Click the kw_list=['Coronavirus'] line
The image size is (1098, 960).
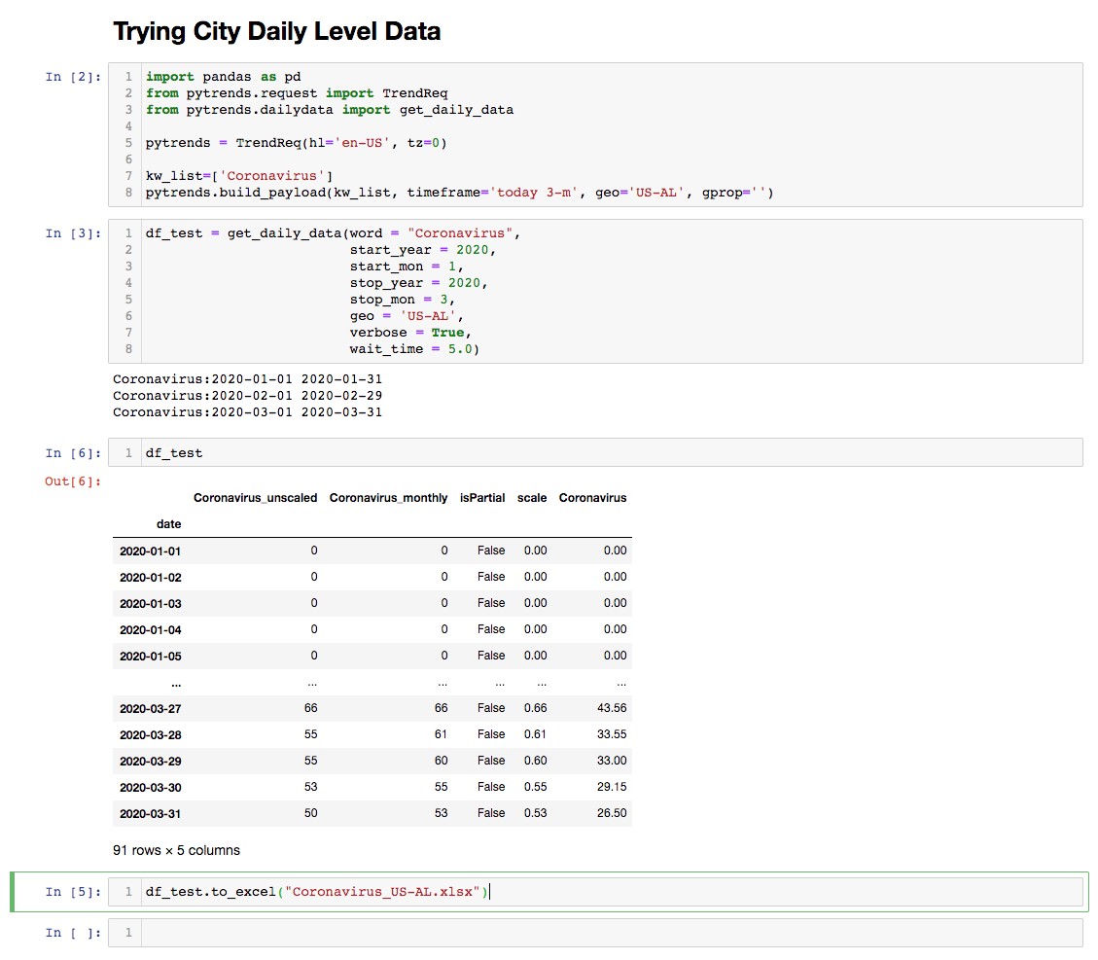pyautogui.click(x=239, y=176)
